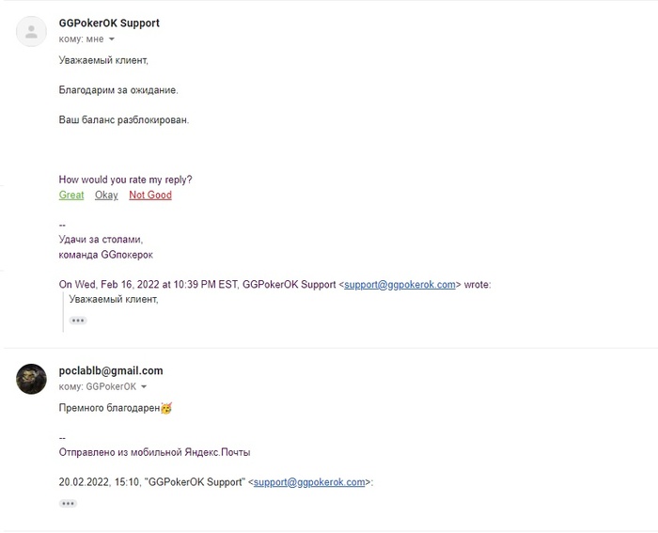Image resolution: width=658 pixels, height=533 pixels.
Task: Click the poclablb@gmail.com sender name
Action: tap(111, 370)
